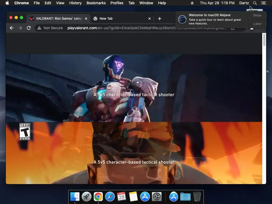This screenshot has width=272, height=204.
Task: Open Launchpad from the Dock
Action: (87, 197)
